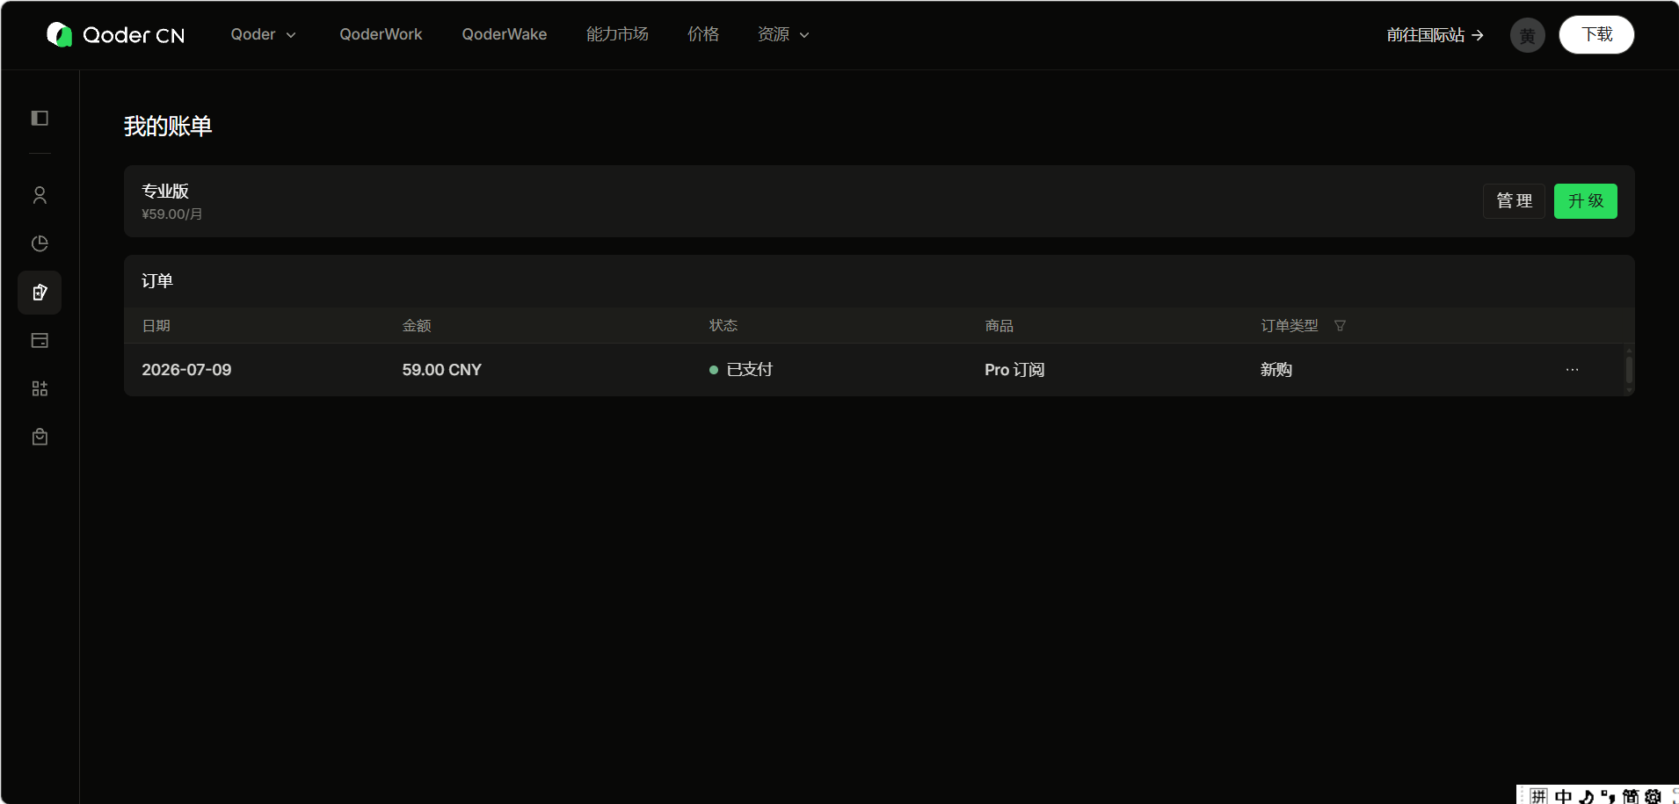Expand the Qoder dropdown menu

click(264, 34)
